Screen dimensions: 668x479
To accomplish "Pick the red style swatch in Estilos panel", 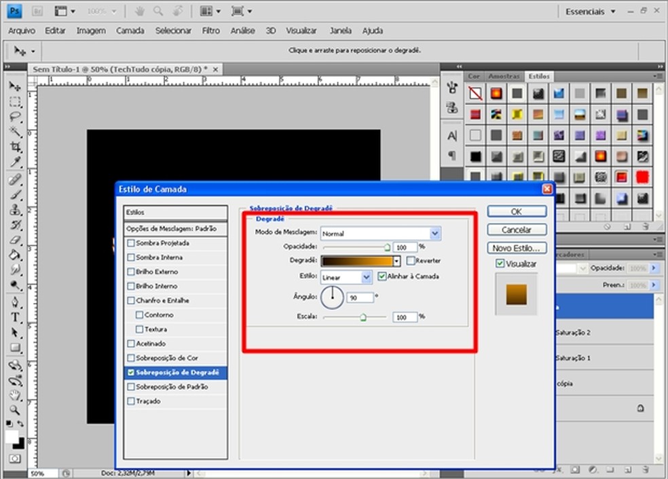I will point(642,177).
